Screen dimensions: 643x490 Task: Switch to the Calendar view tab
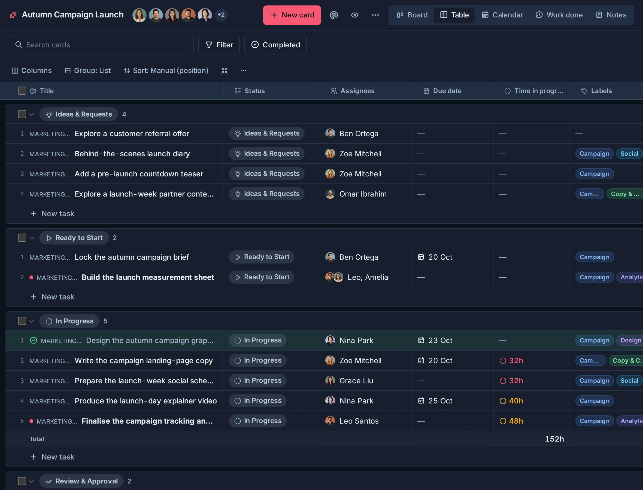(x=502, y=15)
